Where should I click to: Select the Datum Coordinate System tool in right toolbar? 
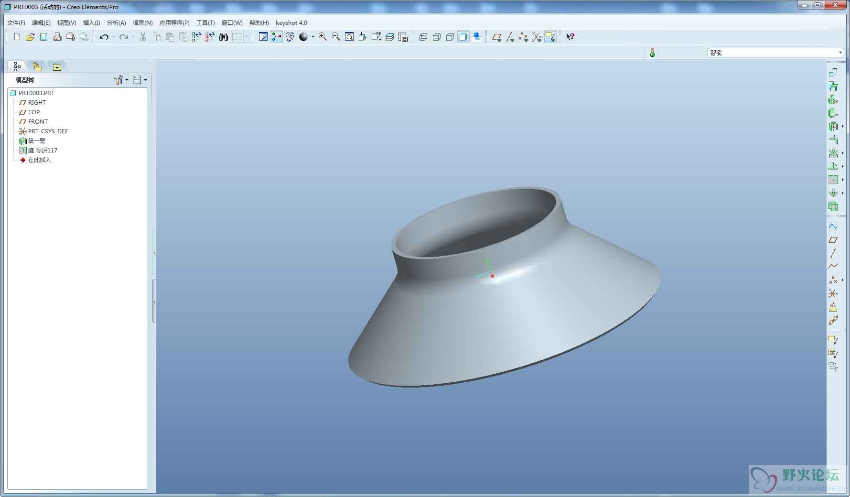pyautogui.click(x=833, y=293)
